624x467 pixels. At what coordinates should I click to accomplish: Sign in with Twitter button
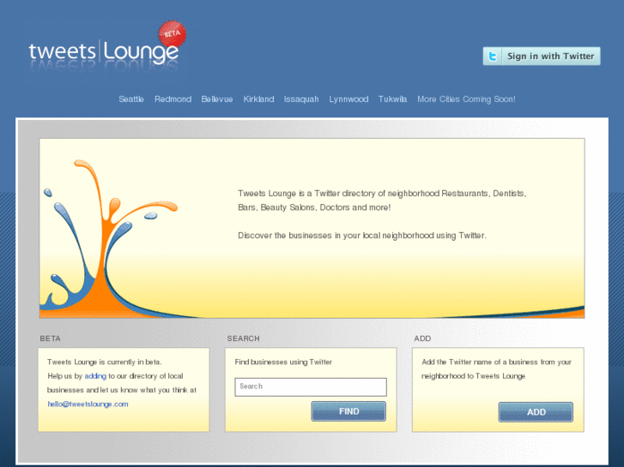click(x=542, y=56)
